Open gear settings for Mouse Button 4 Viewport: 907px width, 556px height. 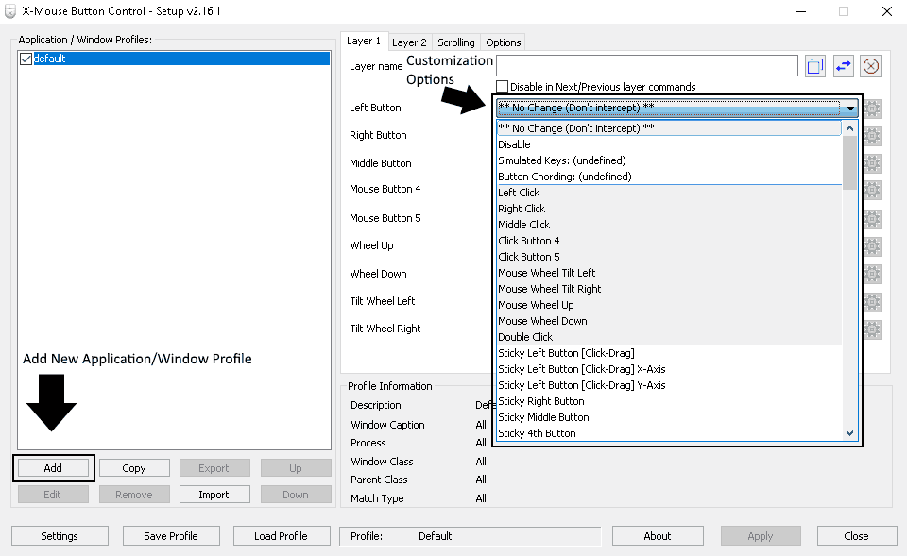coord(872,190)
